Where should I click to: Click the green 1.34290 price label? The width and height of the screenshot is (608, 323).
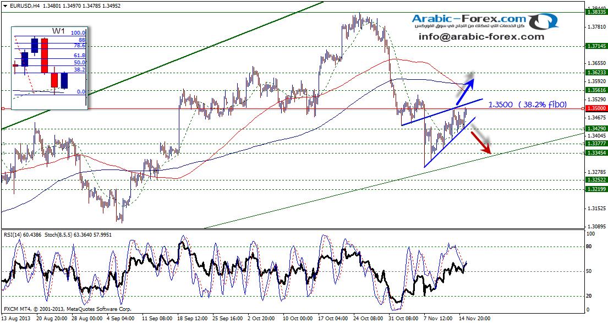[596, 128]
